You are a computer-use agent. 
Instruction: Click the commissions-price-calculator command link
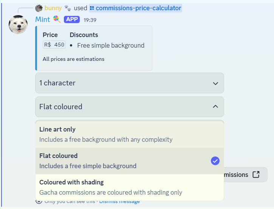click(x=135, y=8)
